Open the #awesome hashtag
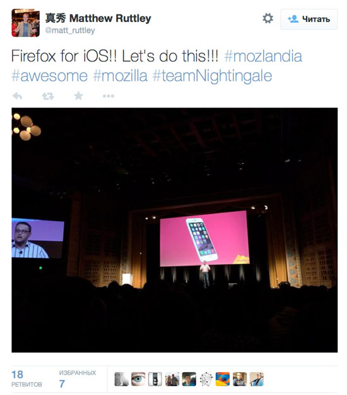Screen dimensions: 347x395 click(x=50, y=76)
